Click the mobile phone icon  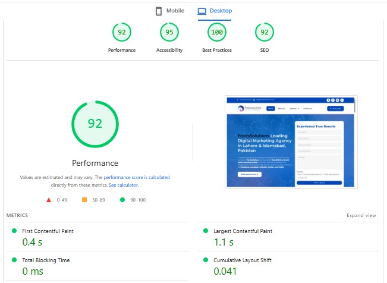(x=159, y=11)
